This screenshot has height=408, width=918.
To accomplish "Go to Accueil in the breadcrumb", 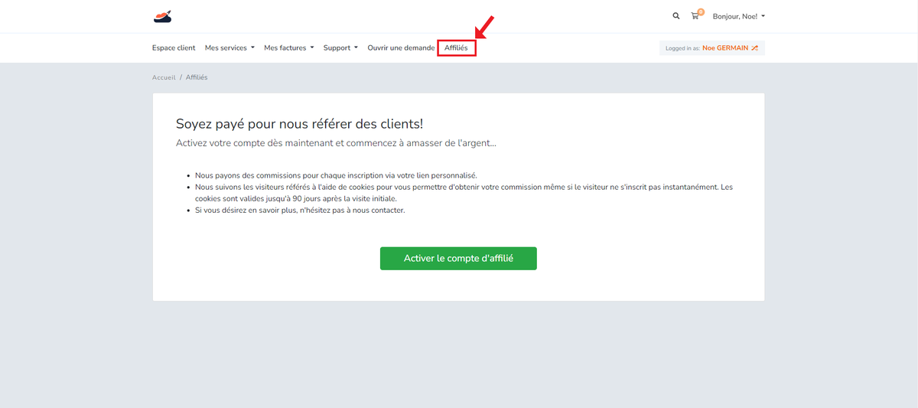I will coord(164,77).
